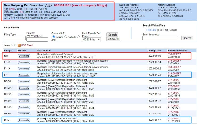Open Documents for DRS/A filed 2022-05-17
The width and height of the screenshot is (200, 125).
tap(24, 101)
